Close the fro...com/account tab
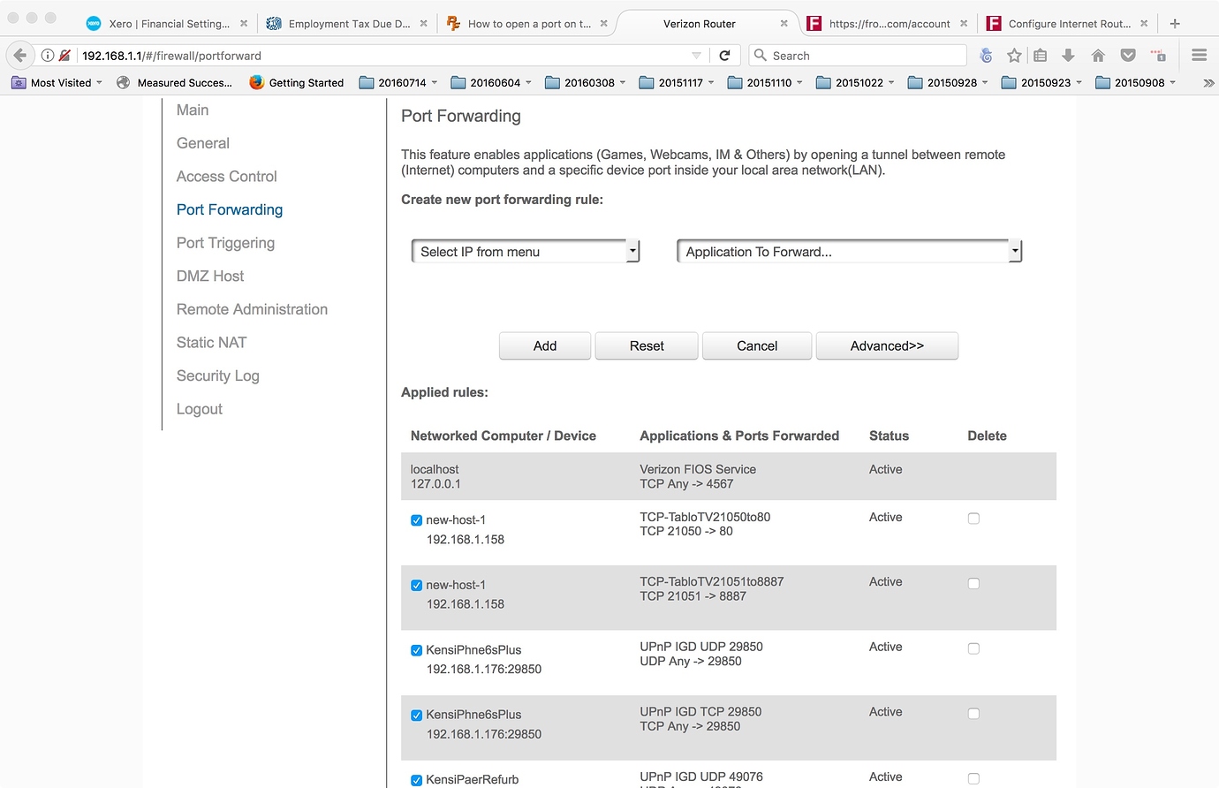The image size is (1219, 788). pyautogui.click(x=964, y=24)
